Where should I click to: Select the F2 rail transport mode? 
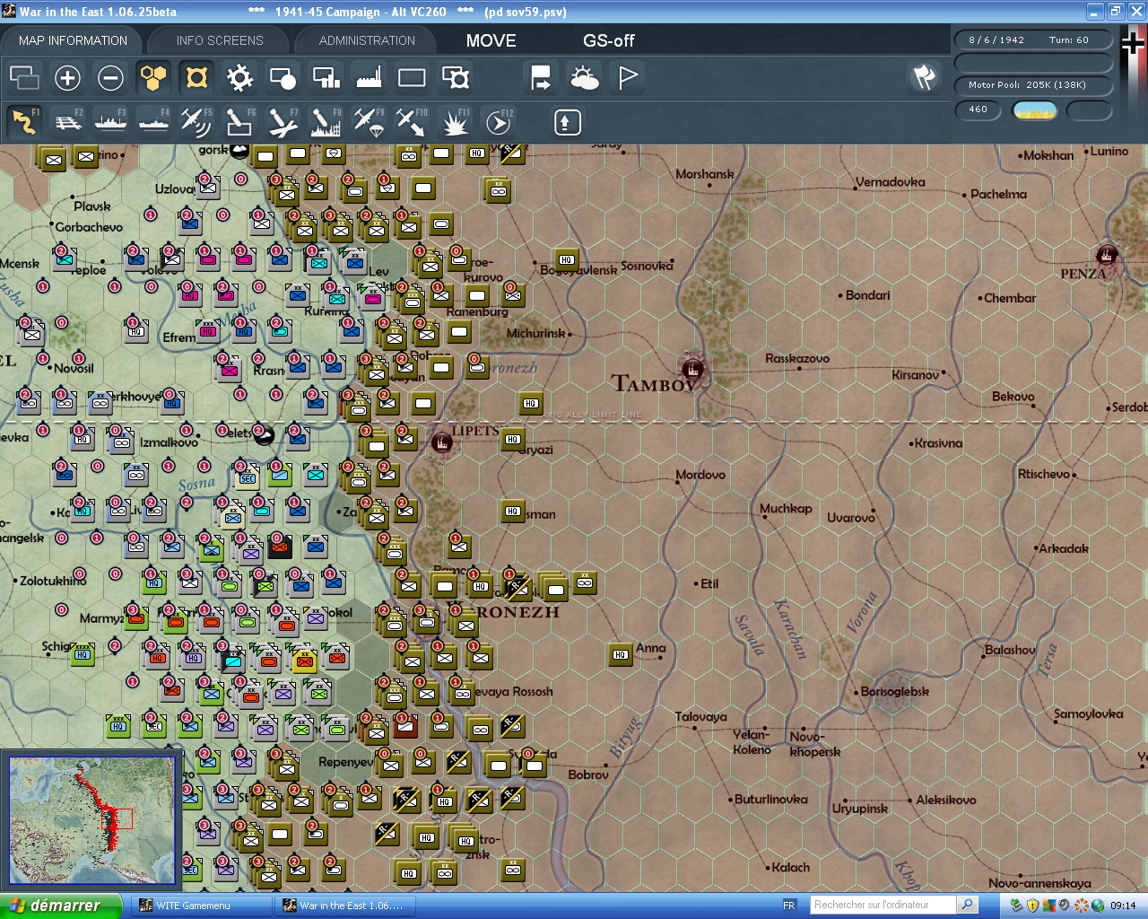click(67, 121)
